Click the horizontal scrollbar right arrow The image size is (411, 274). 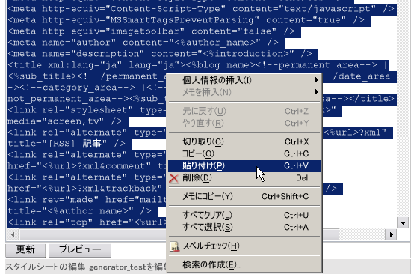391,234
